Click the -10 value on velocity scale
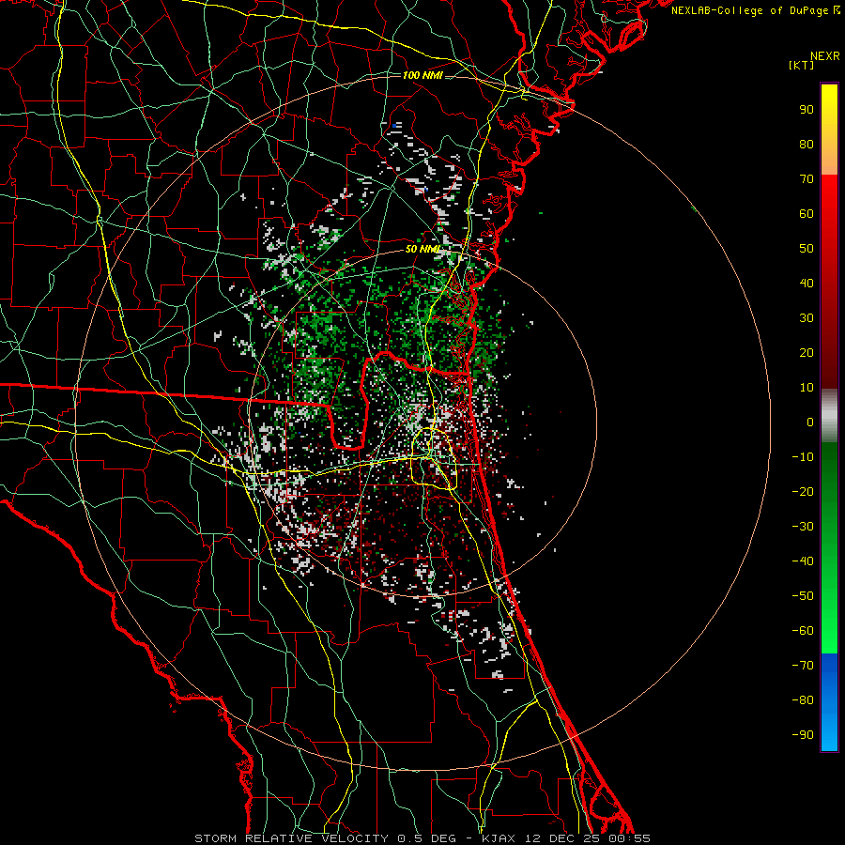Image resolution: width=845 pixels, height=845 pixels. (803, 457)
